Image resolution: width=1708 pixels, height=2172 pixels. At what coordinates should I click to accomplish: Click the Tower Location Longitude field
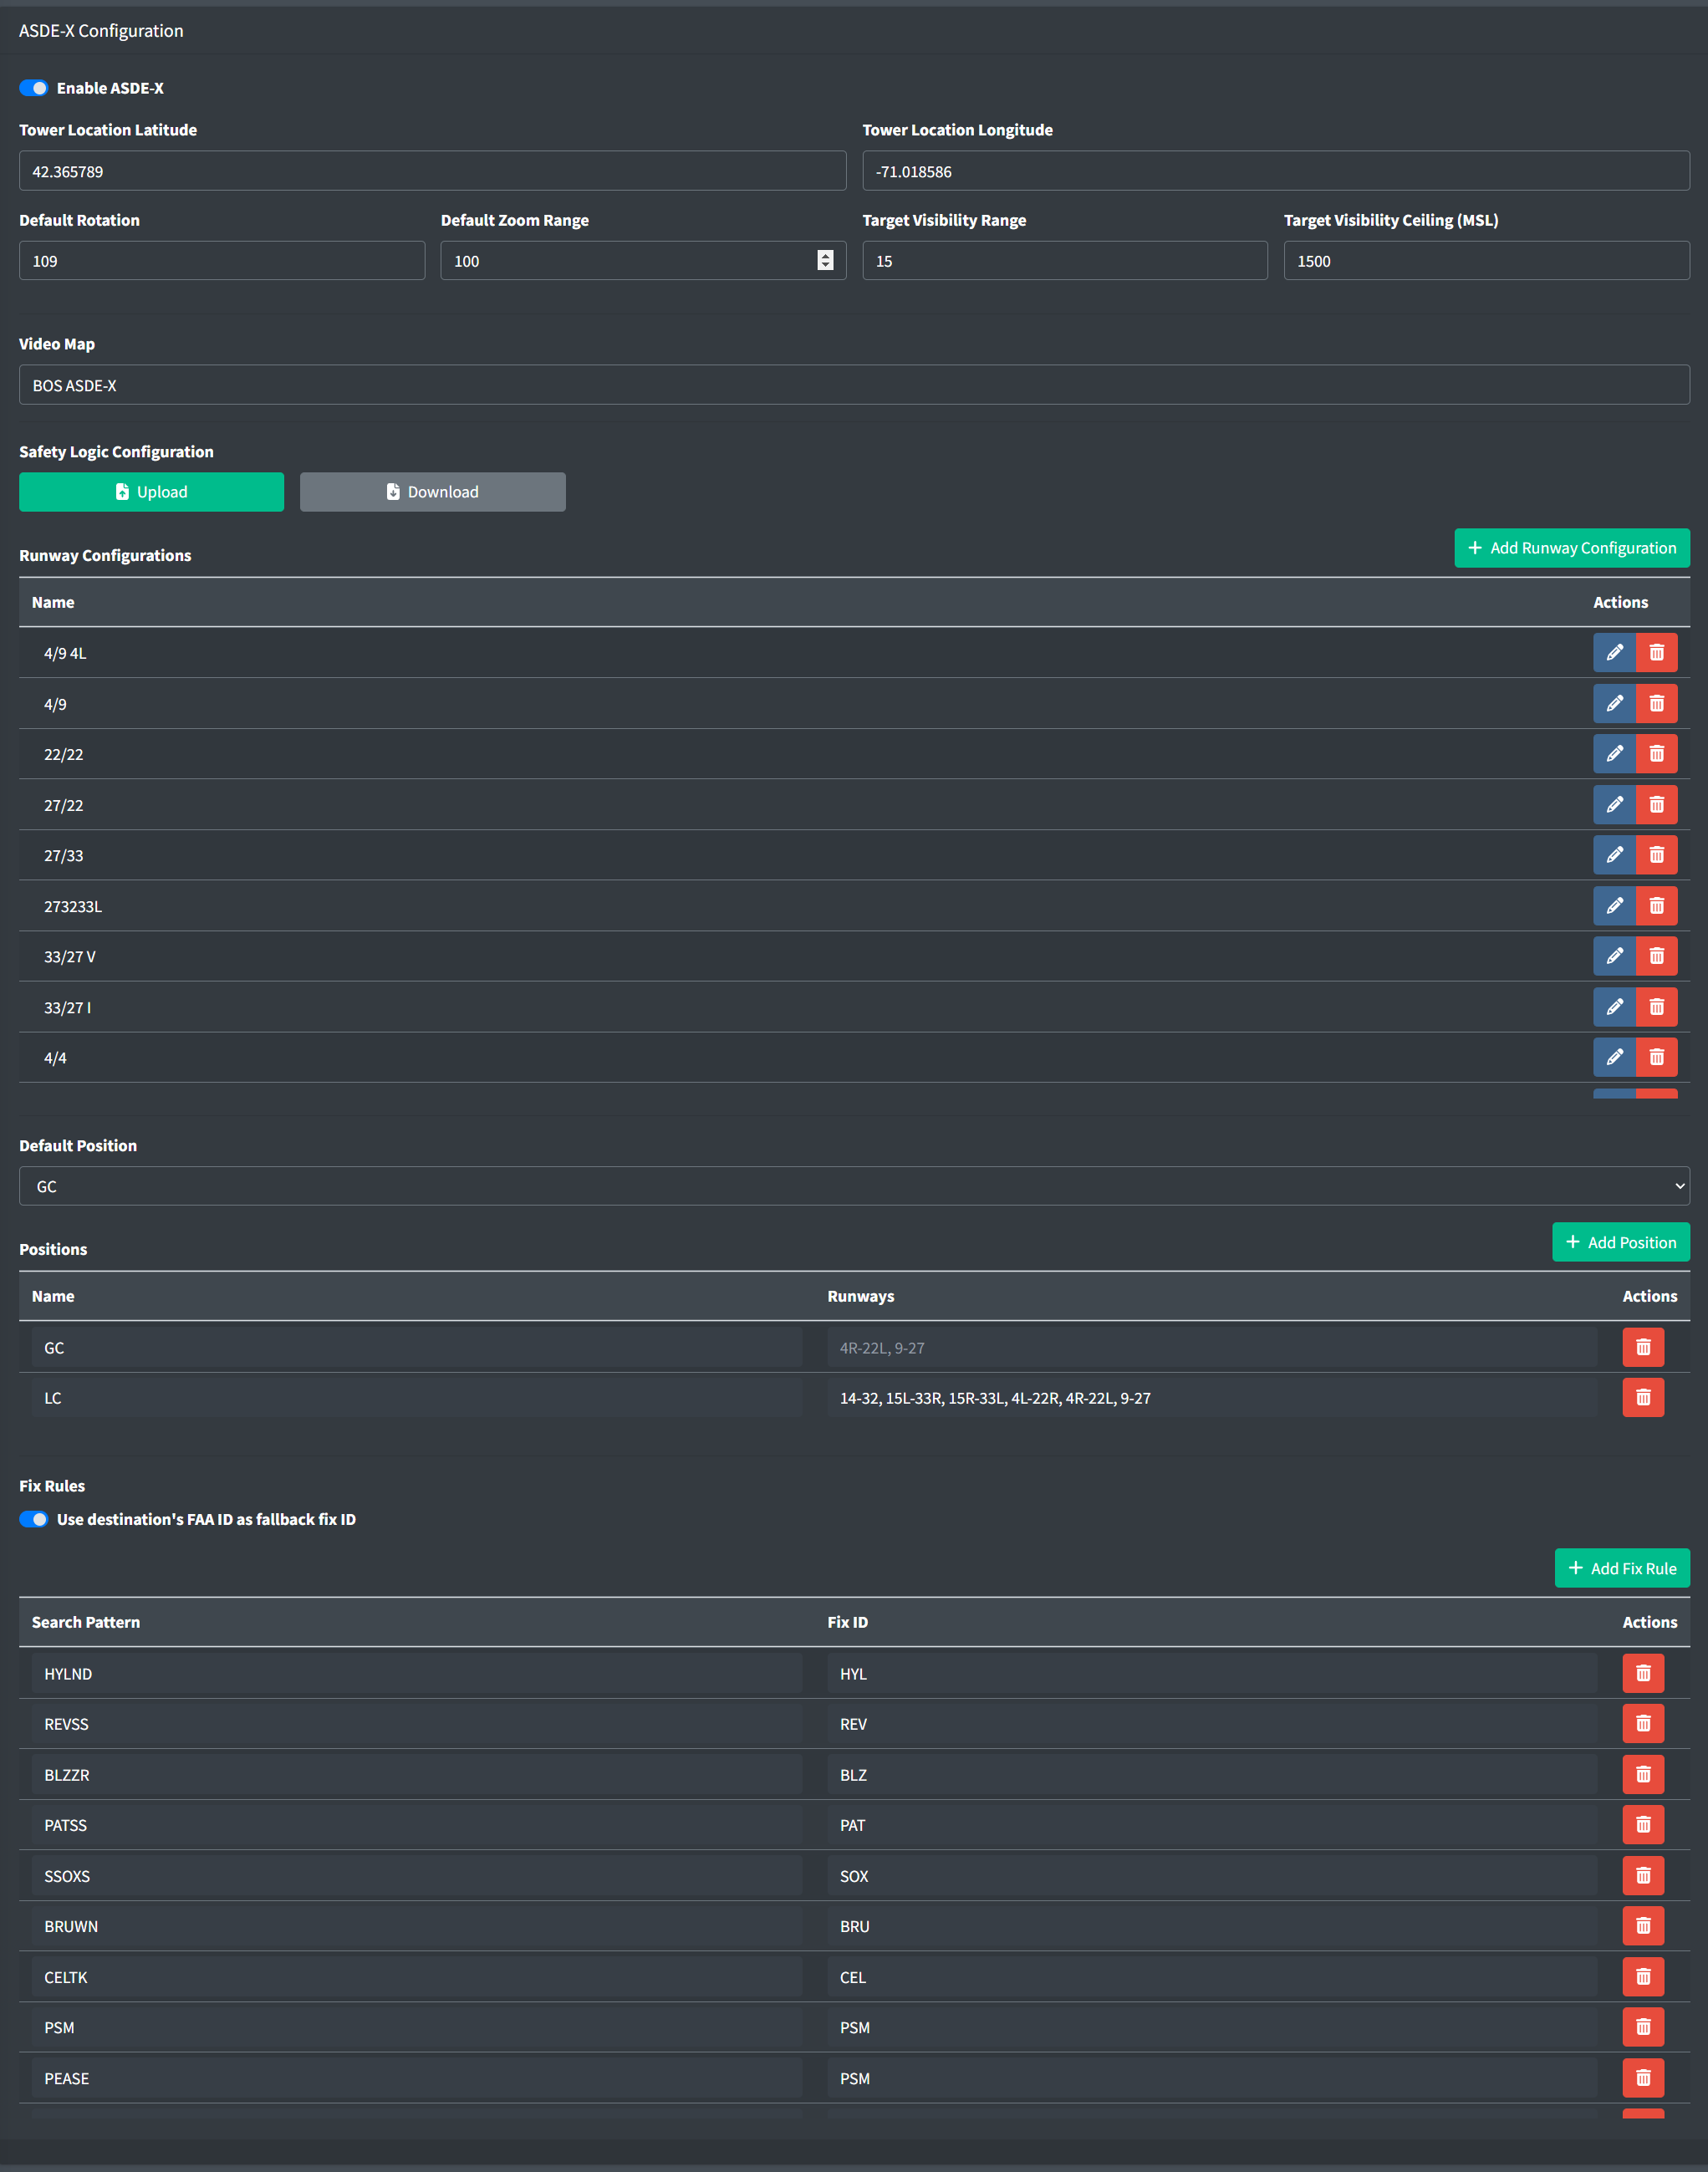[1276, 171]
